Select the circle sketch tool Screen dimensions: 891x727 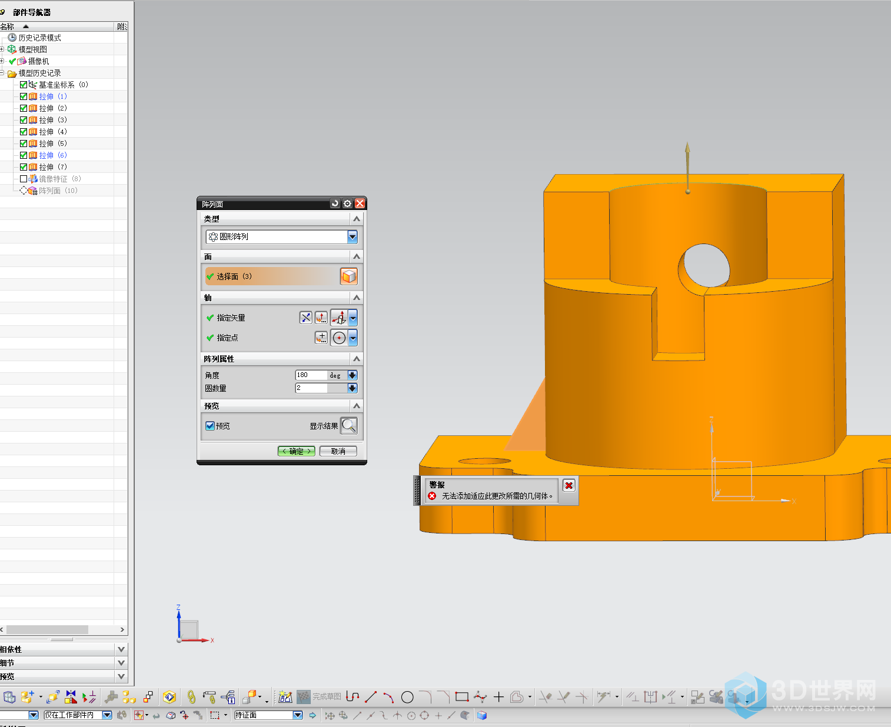[x=407, y=697]
